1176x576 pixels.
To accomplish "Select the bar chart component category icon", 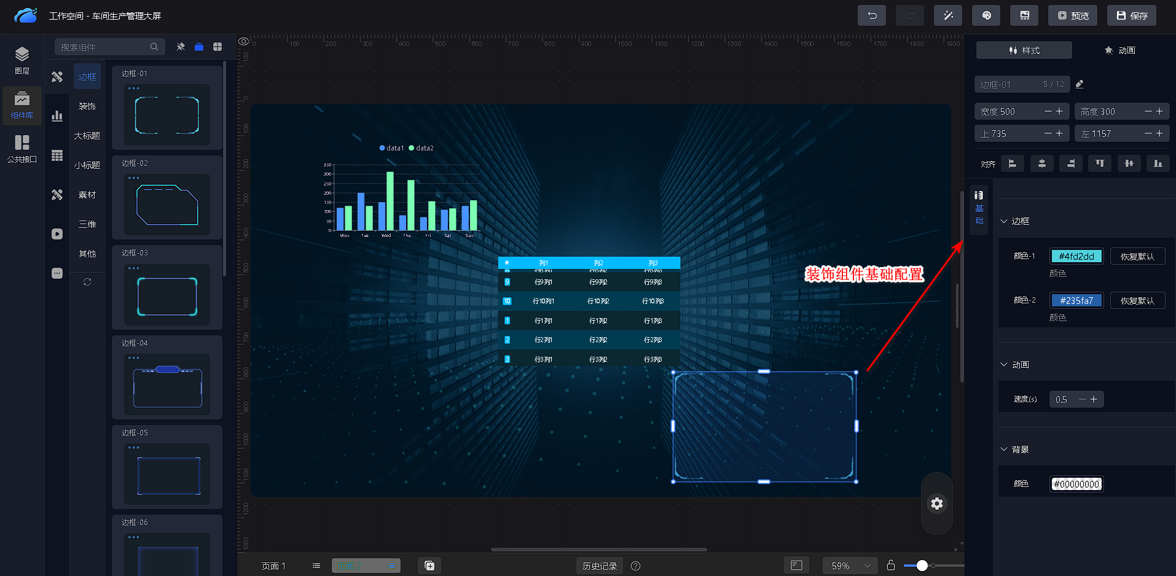I will pos(57,116).
